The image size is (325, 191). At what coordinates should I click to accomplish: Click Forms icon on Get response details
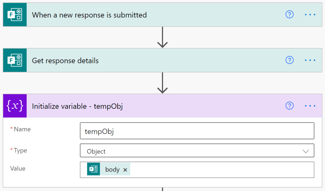(15, 60)
